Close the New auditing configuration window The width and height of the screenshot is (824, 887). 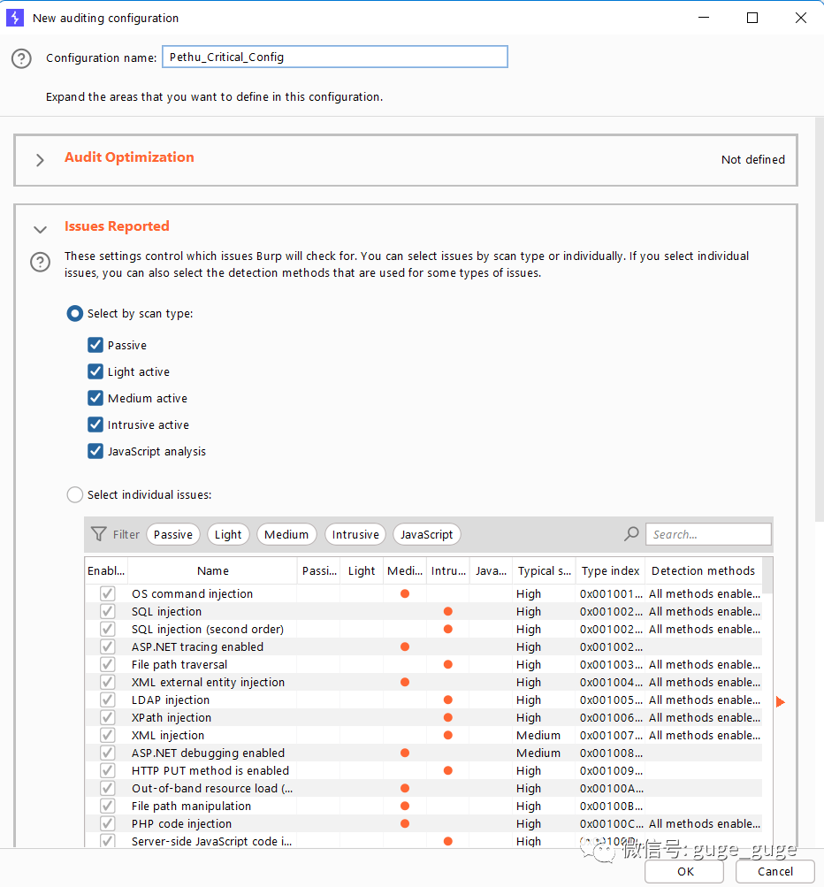[x=801, y=18]
